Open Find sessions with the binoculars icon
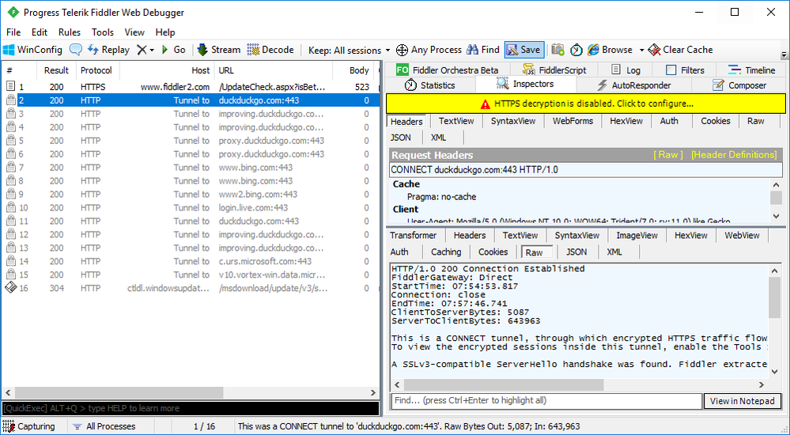Viewport: 790px width, 435px height. [482, 50]
